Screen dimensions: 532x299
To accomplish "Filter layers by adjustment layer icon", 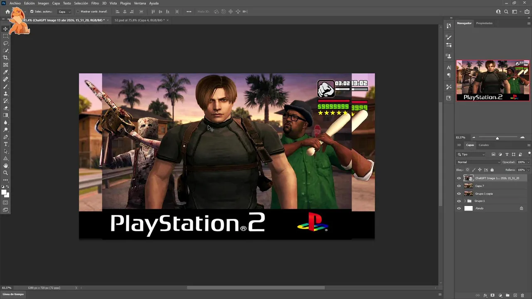I will [500, 154].
